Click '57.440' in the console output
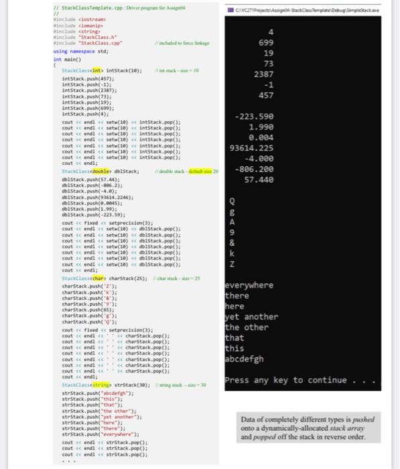400x469 pixels. (259, 180)
